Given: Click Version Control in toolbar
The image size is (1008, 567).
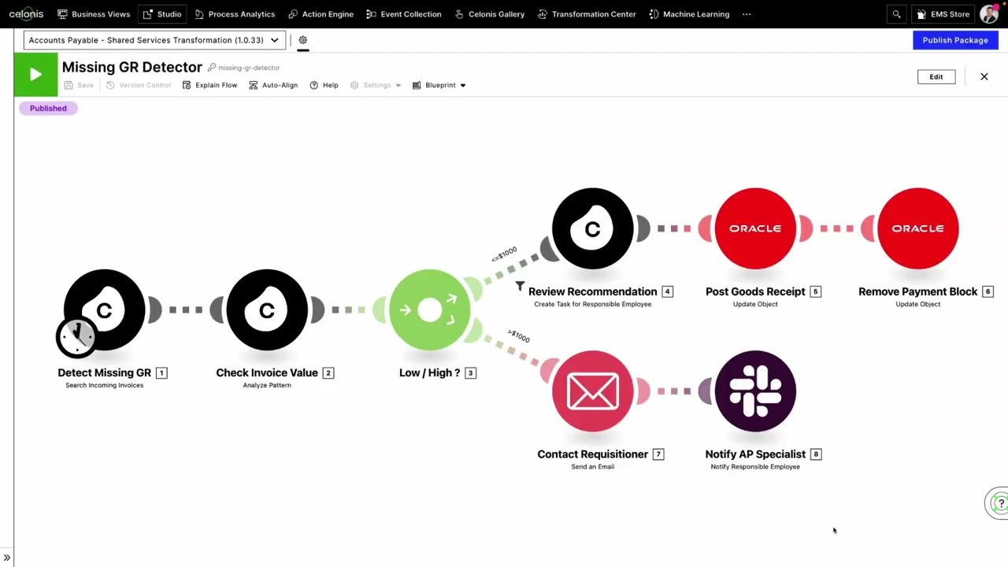Looking at the screenshot, I should click(x=138, y=85).
